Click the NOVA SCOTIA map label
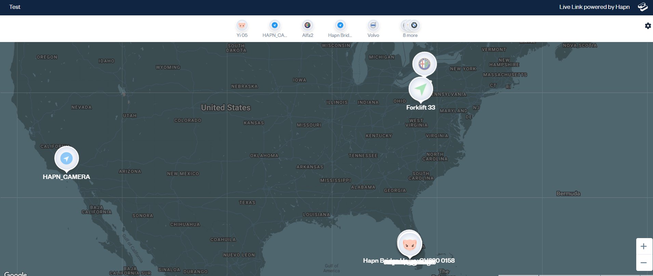The height and width of the screenshot is (276, 653). click(x=580, y=45)
